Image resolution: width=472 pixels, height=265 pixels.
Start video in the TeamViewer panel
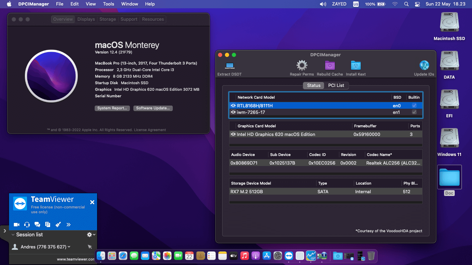coord(16,225)
